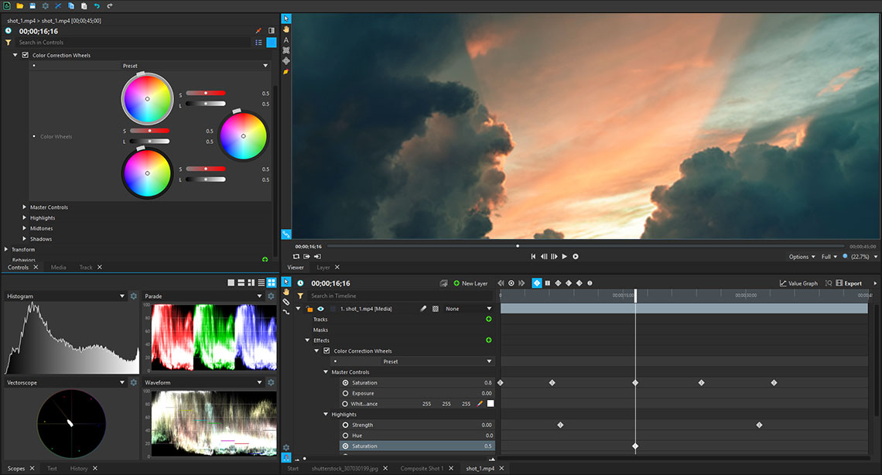The height and width of the screenshot is (475, 882).
Task: Open the shutterstock_307030199.jpg tab
Action: click(345, 468)
